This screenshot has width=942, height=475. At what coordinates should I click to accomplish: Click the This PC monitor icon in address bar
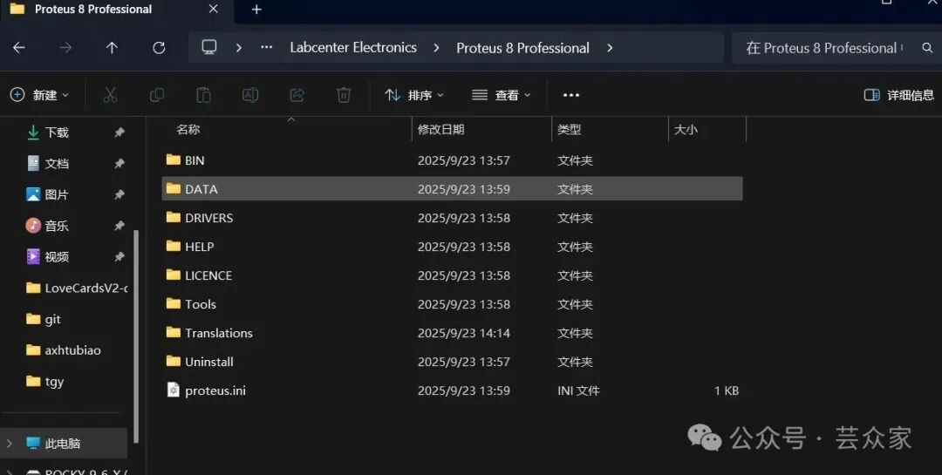[x=209, y=47]
